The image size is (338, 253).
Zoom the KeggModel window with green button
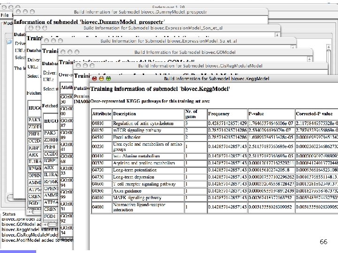[x=108, y=79]
